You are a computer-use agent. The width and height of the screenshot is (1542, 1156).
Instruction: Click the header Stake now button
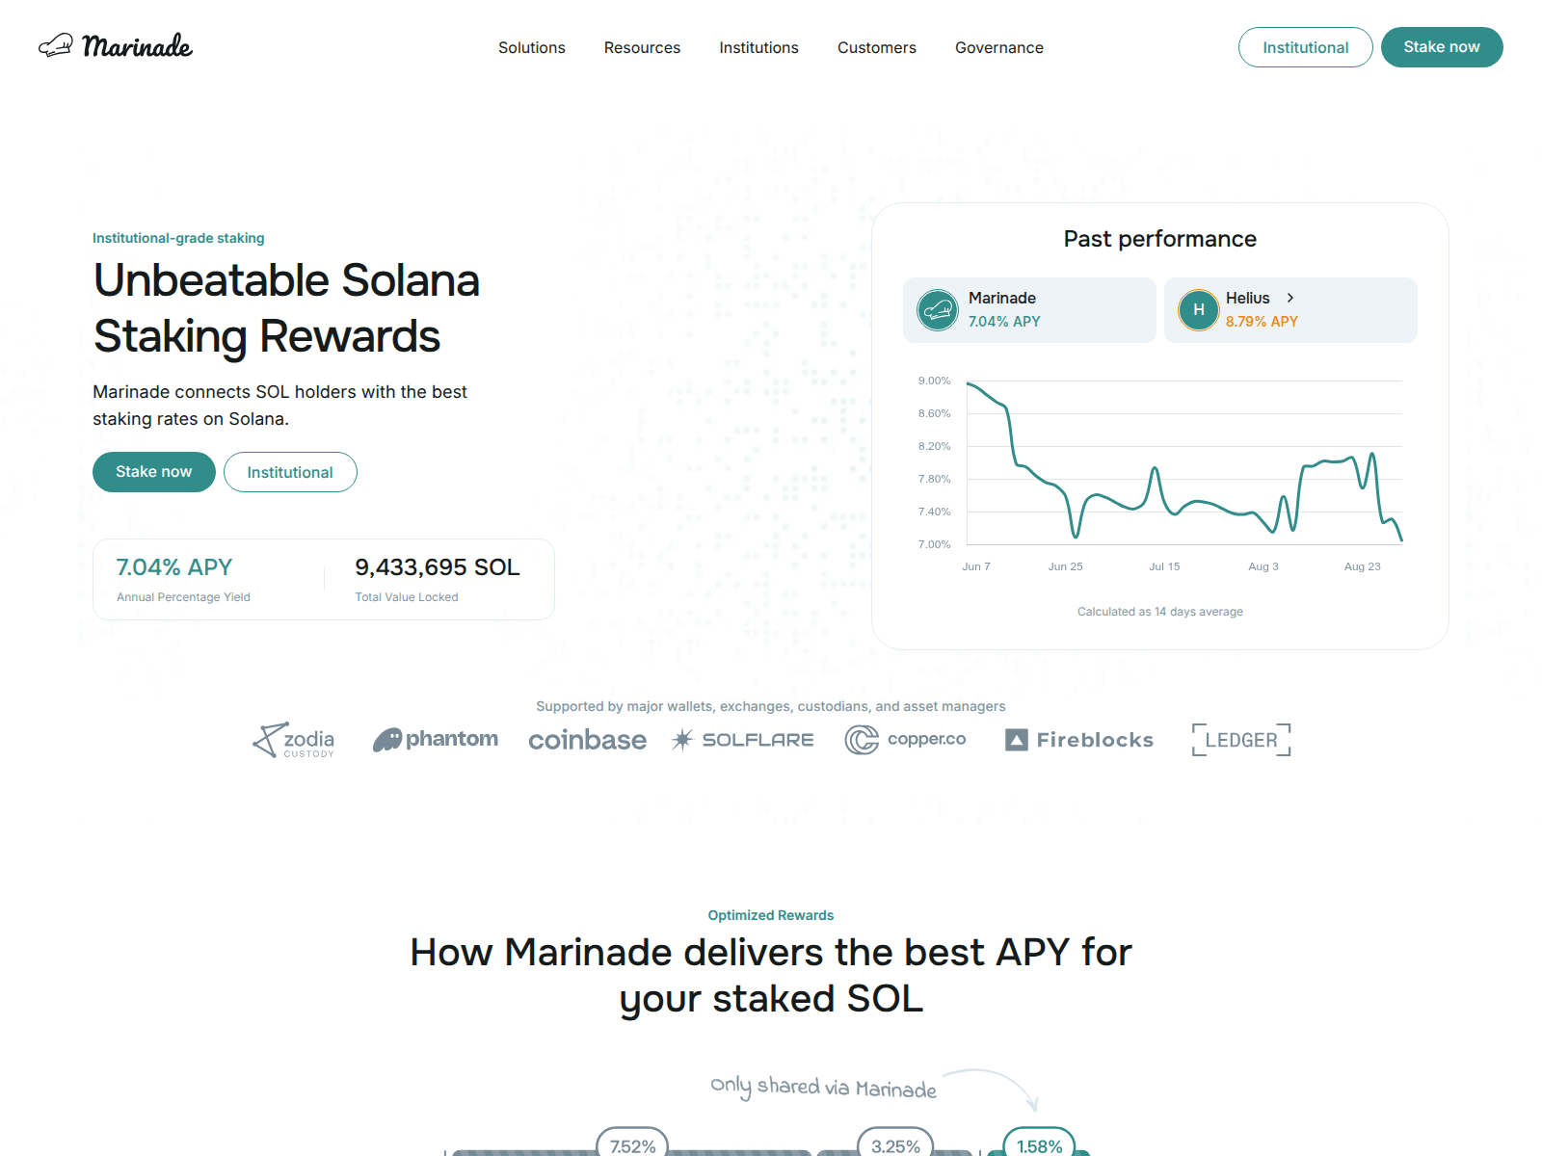(x=1442, y=47)
